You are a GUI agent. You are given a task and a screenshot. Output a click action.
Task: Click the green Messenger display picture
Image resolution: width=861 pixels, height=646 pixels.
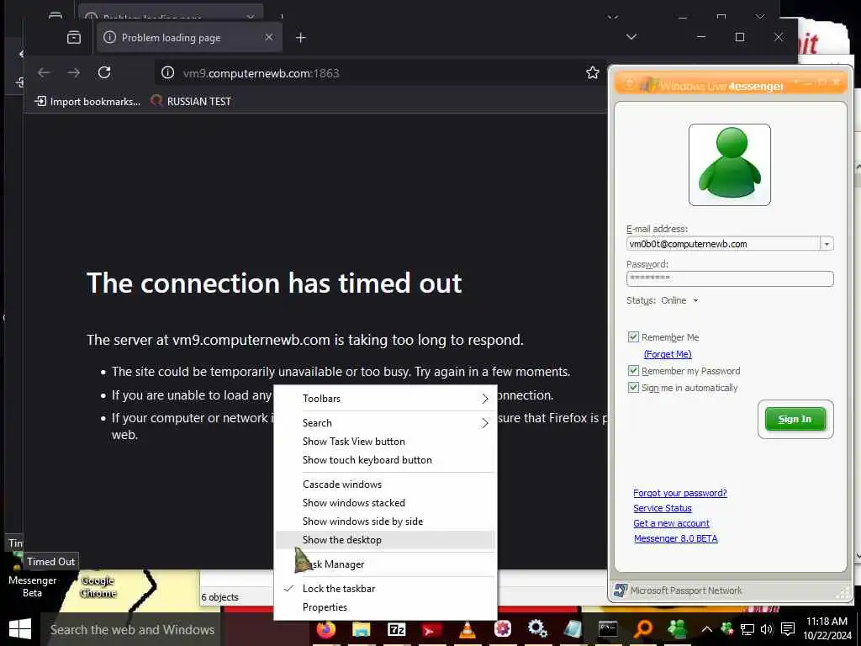click(729, 165)
